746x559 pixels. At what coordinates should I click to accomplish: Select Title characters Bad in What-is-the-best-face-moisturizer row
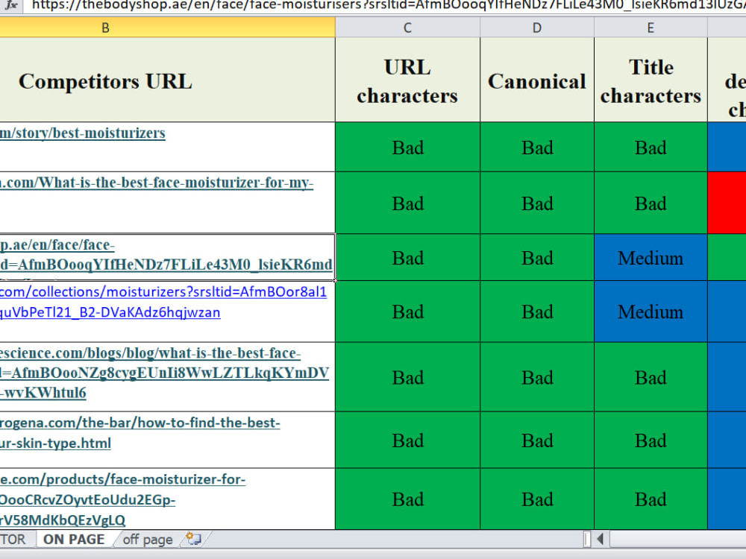click(x=651, y=203)
